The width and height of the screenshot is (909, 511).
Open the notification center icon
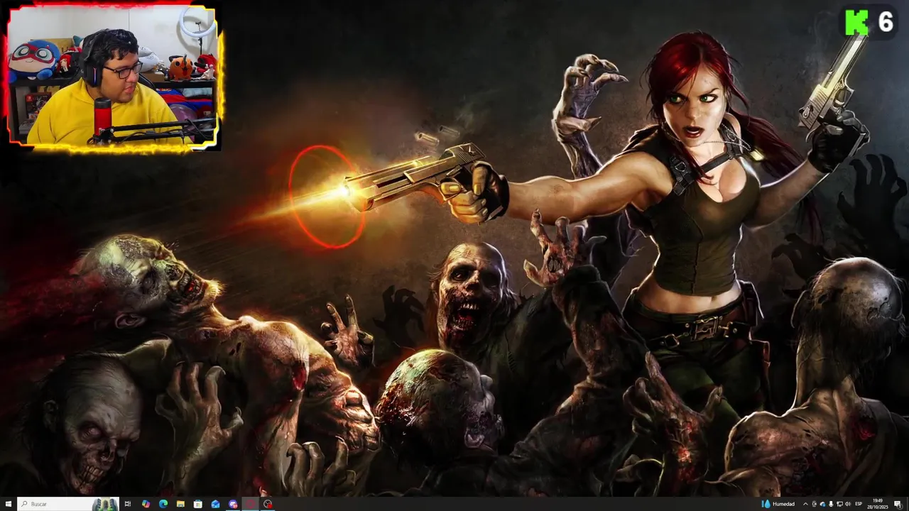(898, 504)
